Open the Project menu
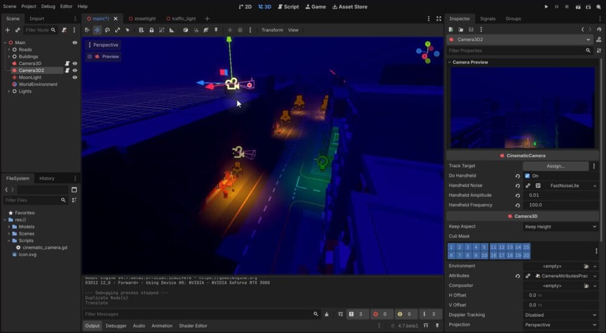Viewport: 606px width, 333px height. [28, 7]
